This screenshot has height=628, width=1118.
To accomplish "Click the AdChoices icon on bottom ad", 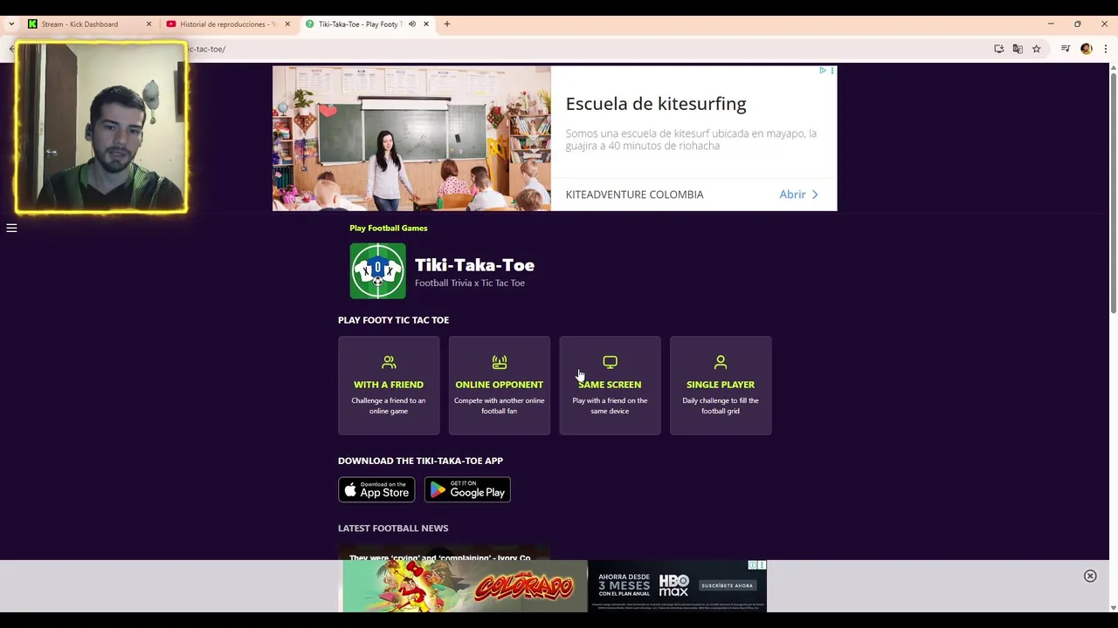I will click(752, 565).
